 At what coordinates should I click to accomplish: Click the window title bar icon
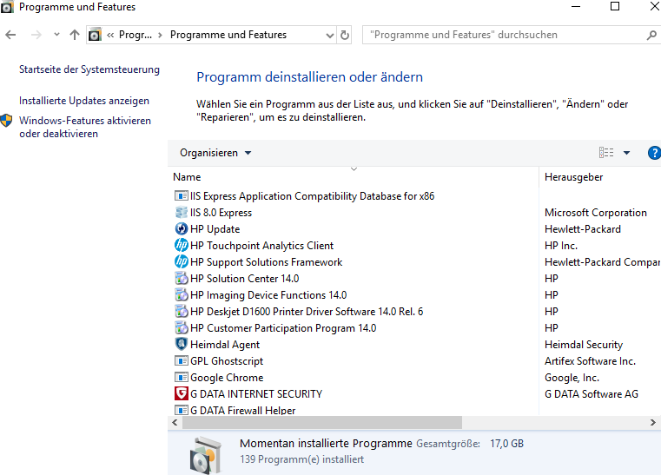coord(7,7)
